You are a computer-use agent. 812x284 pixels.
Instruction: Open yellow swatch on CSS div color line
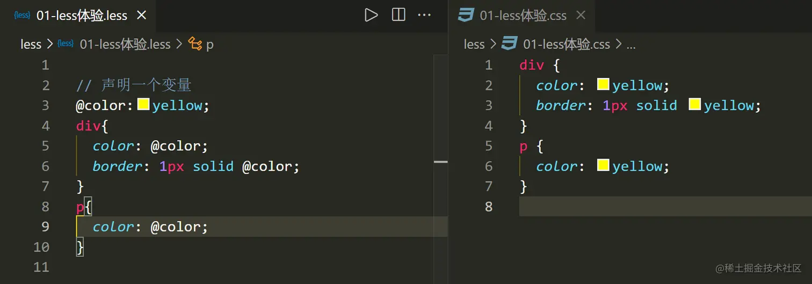click(x=603, y=84)
